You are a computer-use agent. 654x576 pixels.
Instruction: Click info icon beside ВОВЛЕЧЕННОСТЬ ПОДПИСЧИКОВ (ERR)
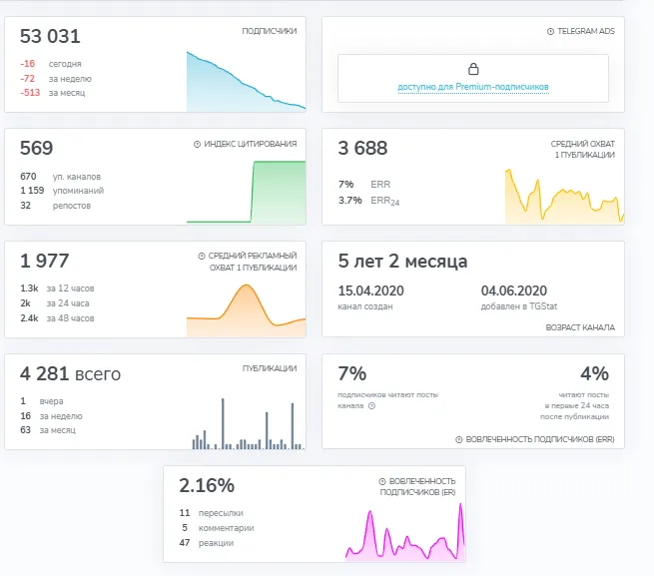459,439
